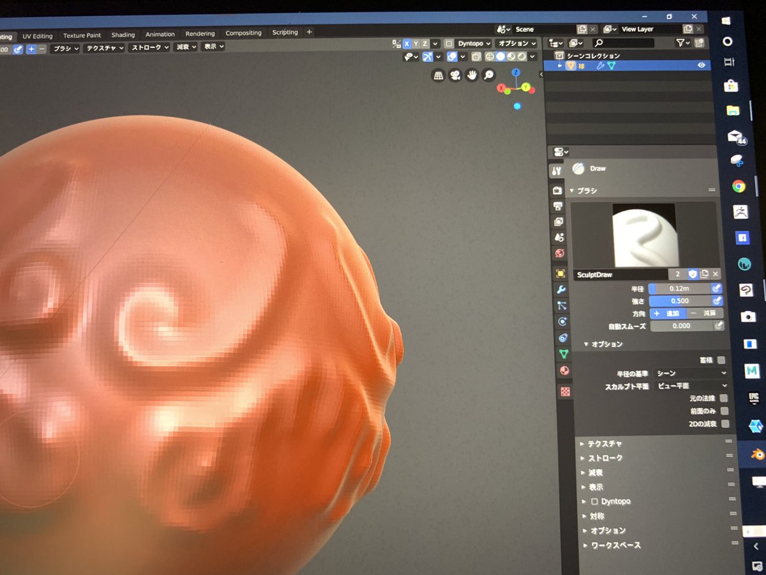Switch to camera view in viewport
This screenshot has height=575, width=766.
455,75
